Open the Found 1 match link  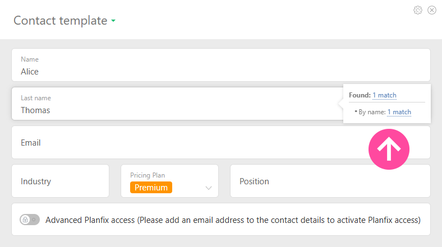click(384, 95)
